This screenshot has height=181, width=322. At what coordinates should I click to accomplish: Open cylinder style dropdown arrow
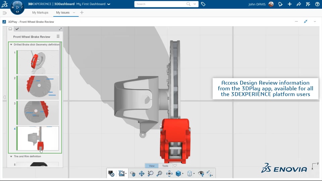coord(194,174)
